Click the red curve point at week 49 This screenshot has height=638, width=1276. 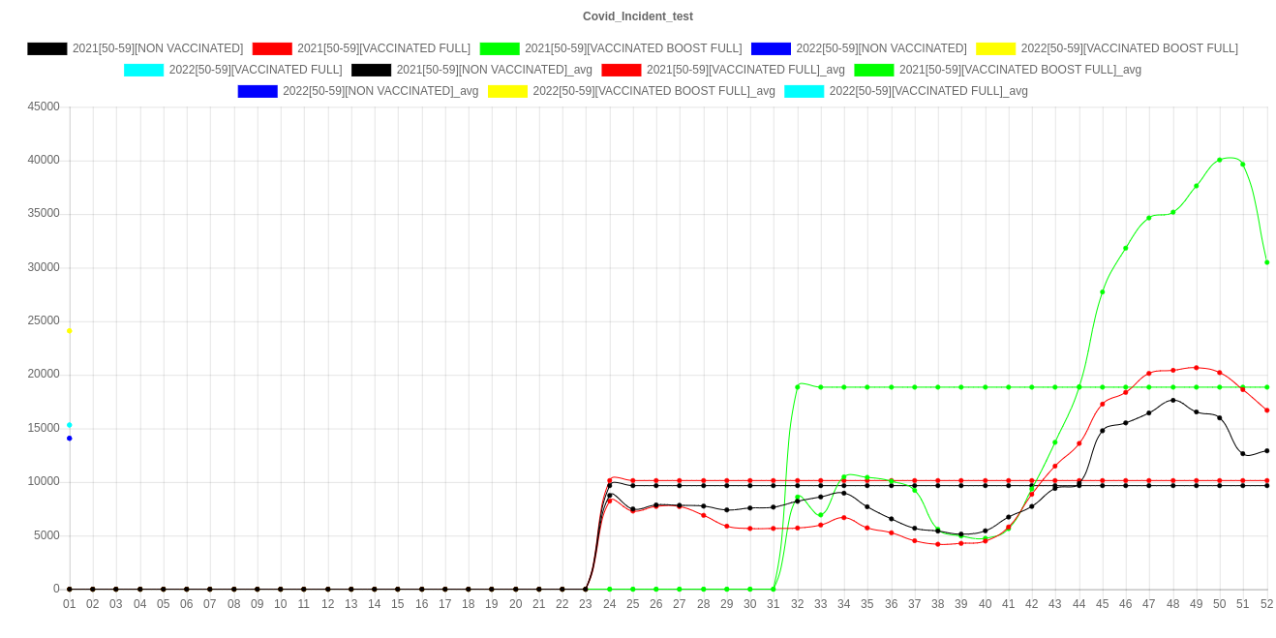[x=1197, y=368]
